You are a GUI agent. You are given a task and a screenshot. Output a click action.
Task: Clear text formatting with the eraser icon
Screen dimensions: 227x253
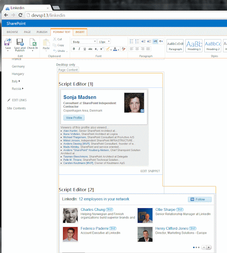pos(124,49)
